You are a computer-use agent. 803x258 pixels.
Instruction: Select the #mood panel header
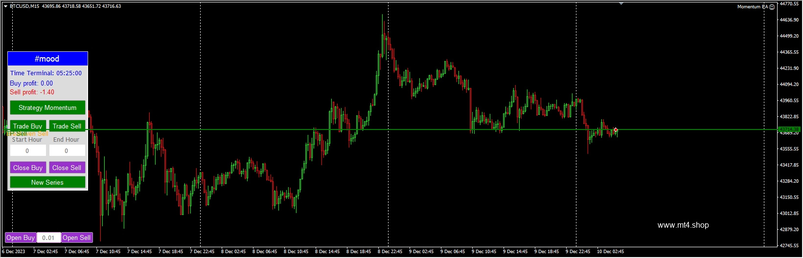click(x=47, y=59)
